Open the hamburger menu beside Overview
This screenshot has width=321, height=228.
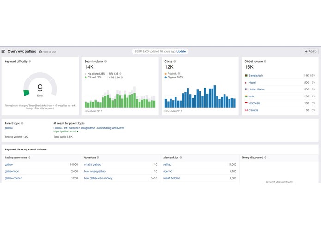tap(3, 51)
